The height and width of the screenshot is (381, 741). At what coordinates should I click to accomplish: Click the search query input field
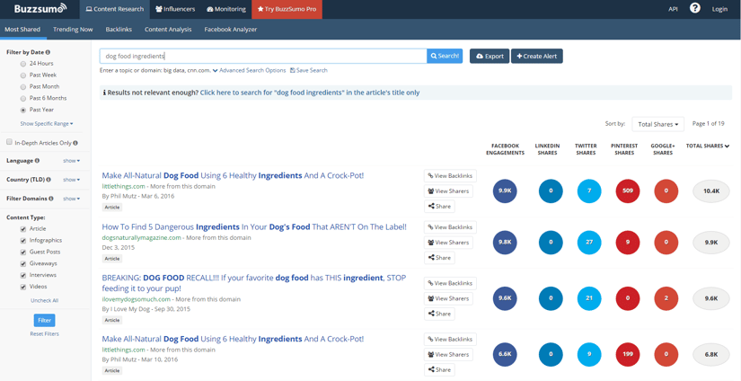pos(262,56)
